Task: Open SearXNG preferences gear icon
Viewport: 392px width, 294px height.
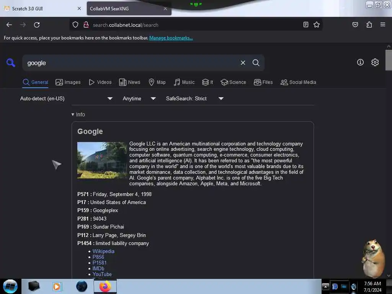Action: 375,62
